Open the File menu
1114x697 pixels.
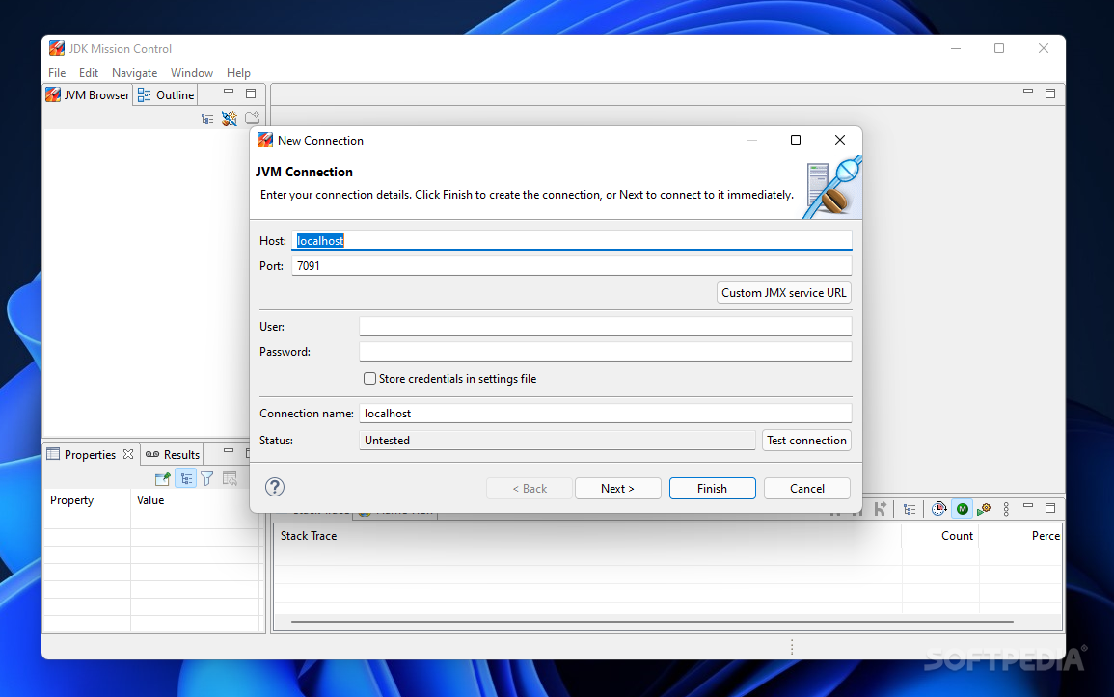coord(57,73)
